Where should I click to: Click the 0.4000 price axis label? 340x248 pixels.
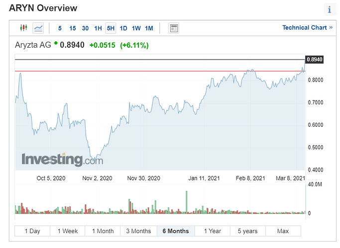coord(316,170)
